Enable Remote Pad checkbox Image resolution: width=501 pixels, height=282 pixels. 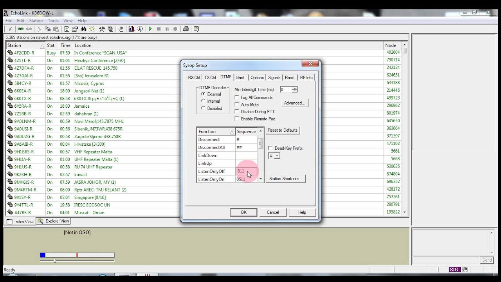(x=237, y=119)
